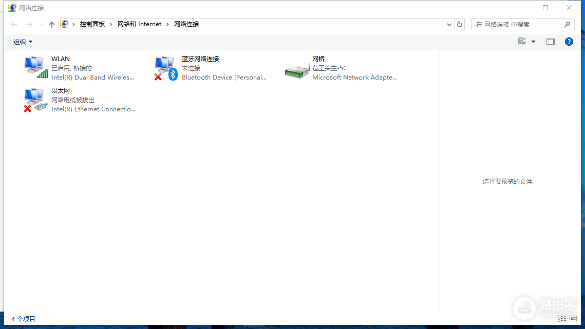Image resolution: width=585 pixels, height=329 pixels.
Task: Toggle the preview pane button
Action: coord(550,42)
